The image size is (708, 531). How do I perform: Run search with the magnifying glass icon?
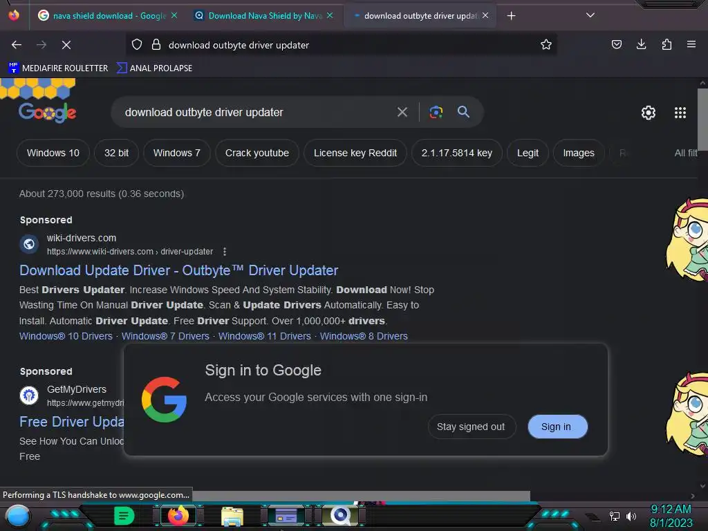pos(463,112)
